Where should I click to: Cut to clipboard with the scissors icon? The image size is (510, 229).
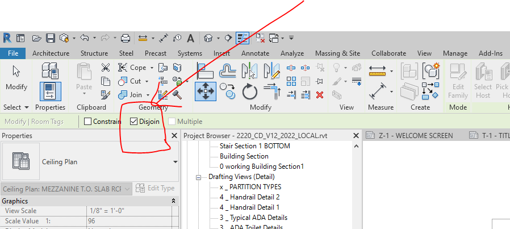[x=106, y=68]
